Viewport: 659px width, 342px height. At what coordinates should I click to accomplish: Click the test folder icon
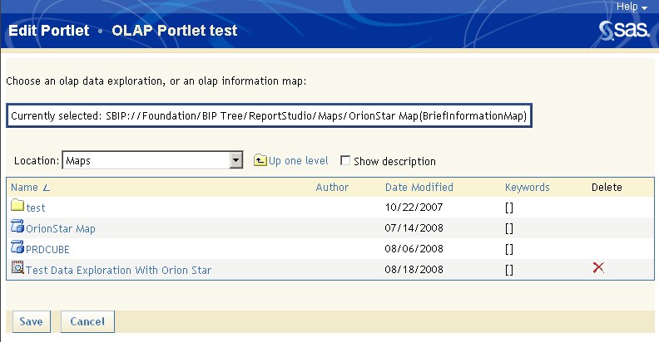click(17, 205)
